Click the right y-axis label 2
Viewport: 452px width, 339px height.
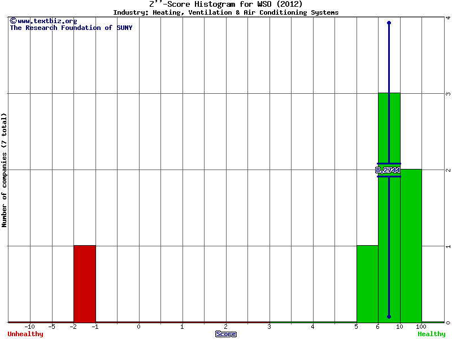click(448, 170)
